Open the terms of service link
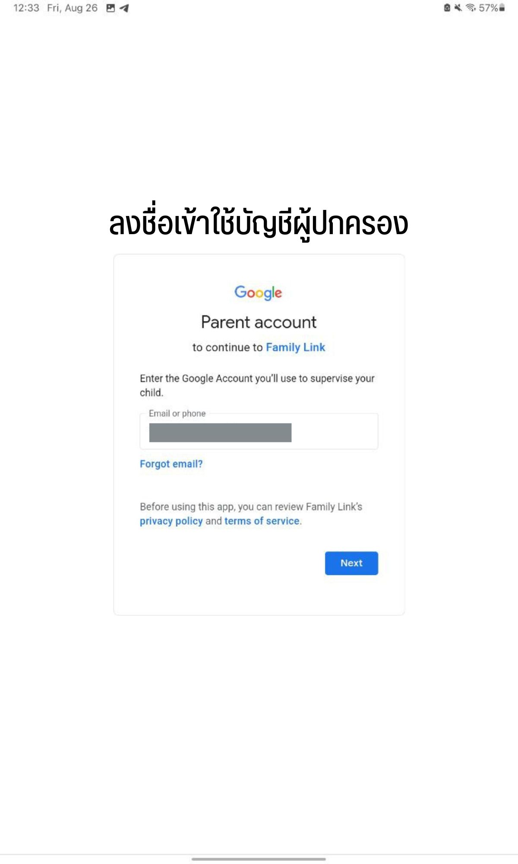Image resolution: width=518 pixels, height=864 pixels. pos(262,521)
